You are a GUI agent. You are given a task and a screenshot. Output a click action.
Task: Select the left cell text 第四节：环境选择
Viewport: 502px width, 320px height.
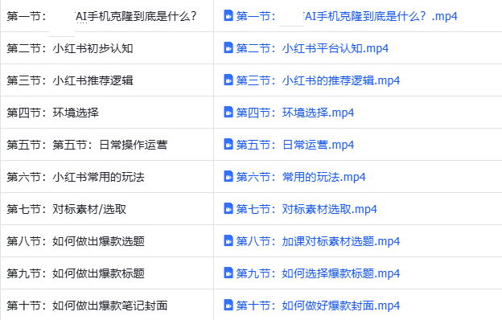[52, 113]
